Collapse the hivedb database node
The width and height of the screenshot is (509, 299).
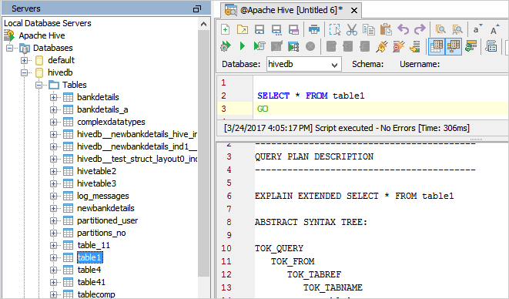pyautogui.click(x=25, y=72)
